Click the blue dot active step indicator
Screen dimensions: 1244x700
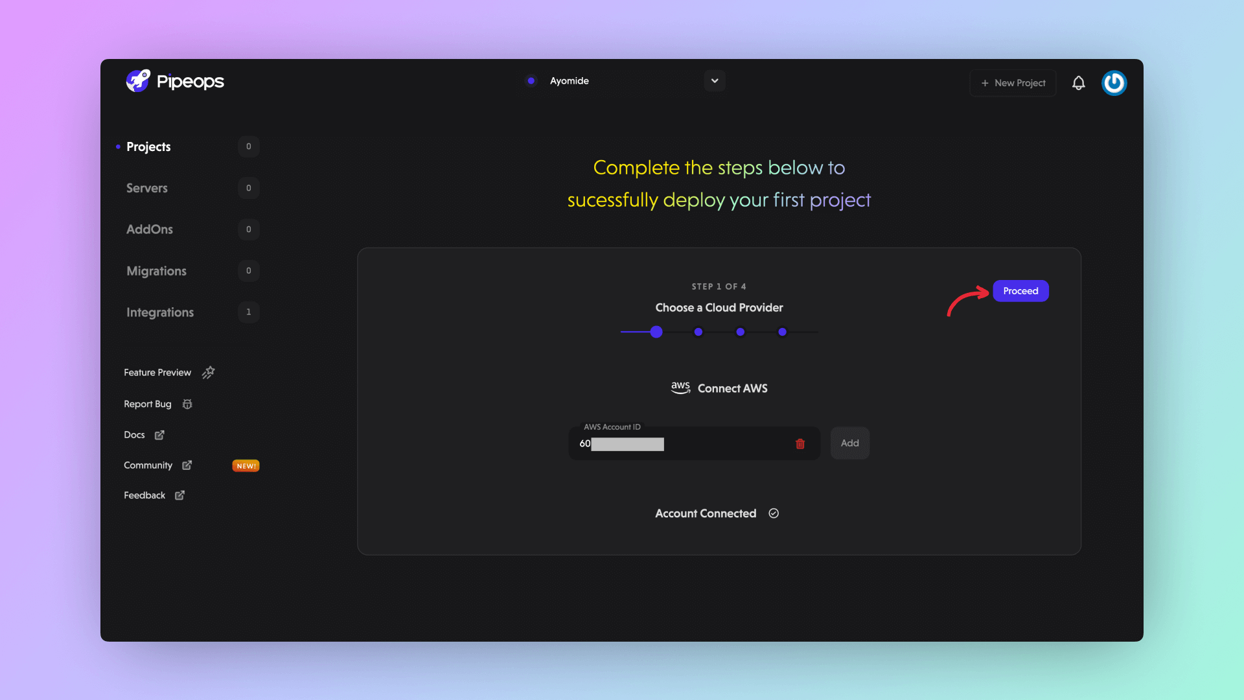pos(656,332)
